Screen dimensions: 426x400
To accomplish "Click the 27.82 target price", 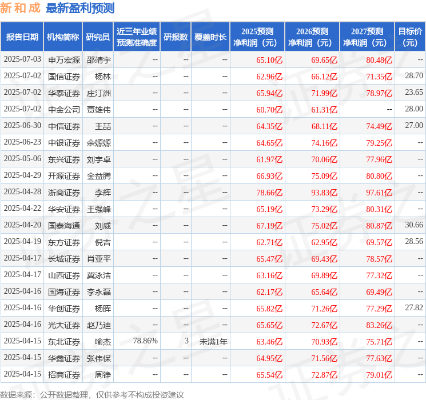I will pos(414,307).
